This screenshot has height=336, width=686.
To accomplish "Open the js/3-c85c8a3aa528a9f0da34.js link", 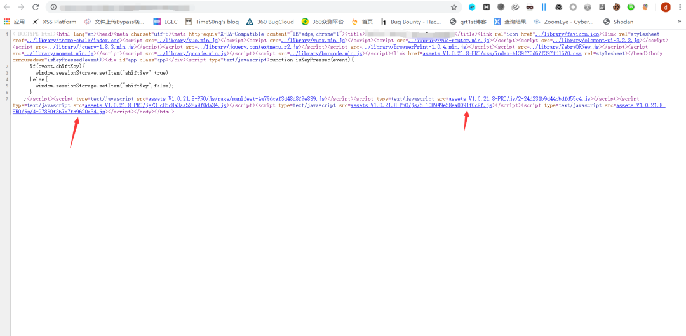I will click(x=156, y=106).
